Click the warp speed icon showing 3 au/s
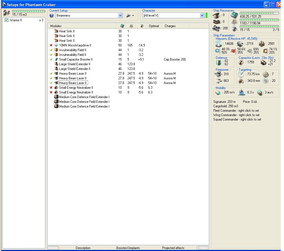The image size is (284, 251). tap(260, 92)
